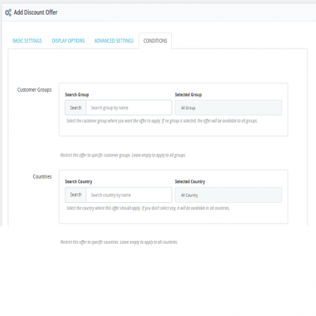Click the Add Discount Offer heading
This screenshot has width=316, height=316.
coord(36,13)
